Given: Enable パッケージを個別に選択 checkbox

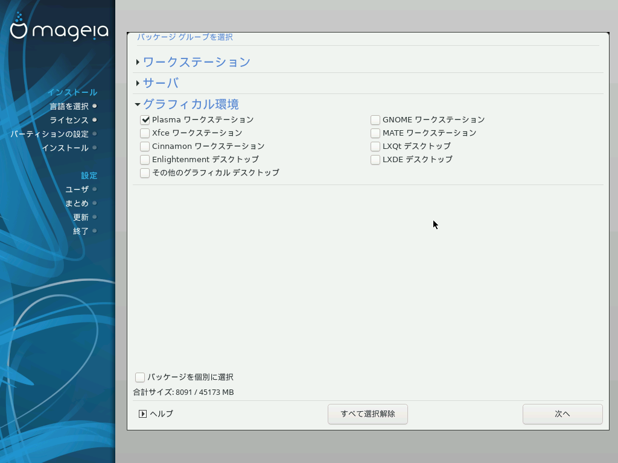Looking at the screenshot, I should [x=140, y=377].
